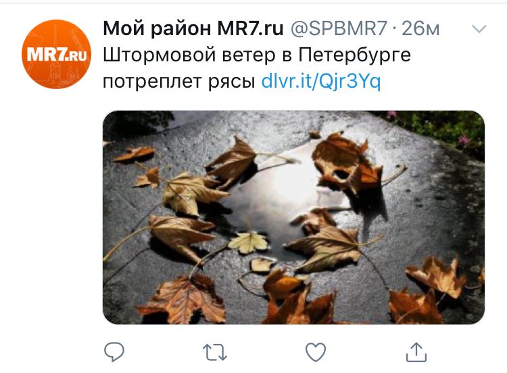Viewport: 507px width, 373px height.
Task: Click the @SPBMR7 handle
Action: pos(339,28)
